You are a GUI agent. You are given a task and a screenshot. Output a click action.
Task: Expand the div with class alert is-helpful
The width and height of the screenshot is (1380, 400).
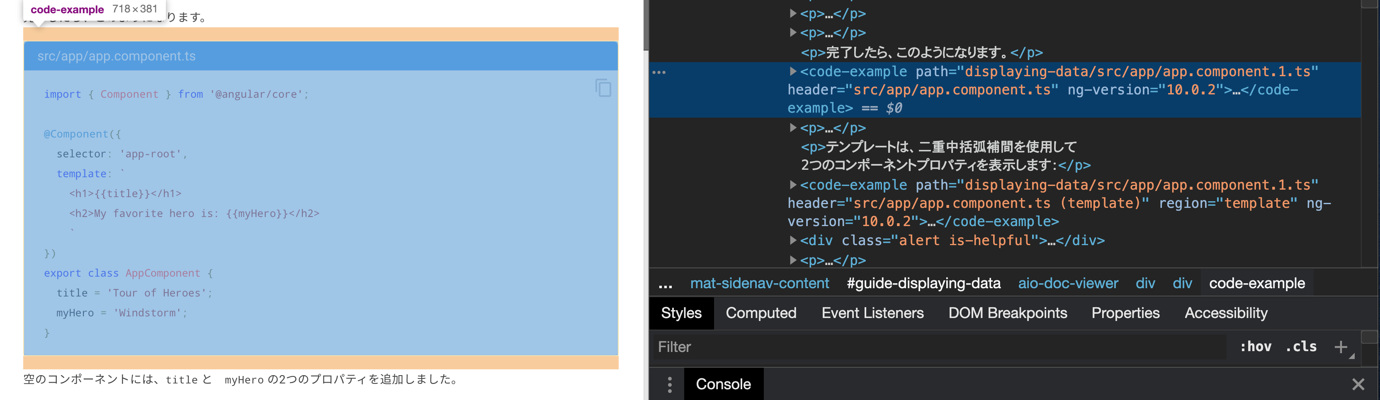(793, 240)
